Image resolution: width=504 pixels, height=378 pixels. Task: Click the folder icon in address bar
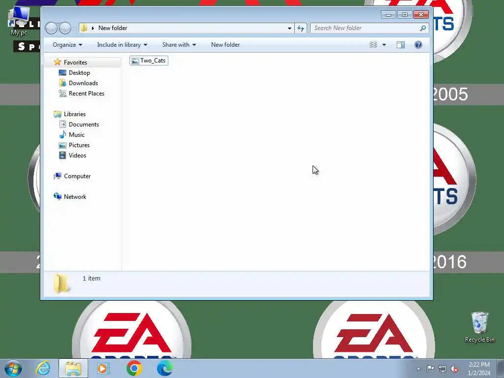[84, 28]
